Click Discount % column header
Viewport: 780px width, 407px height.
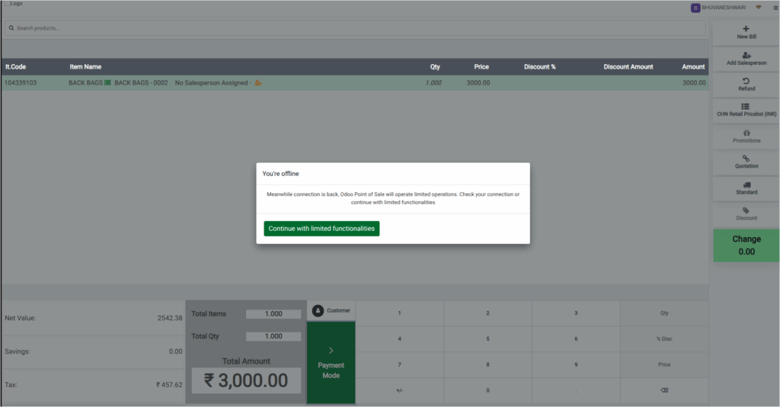pos(540,66)
